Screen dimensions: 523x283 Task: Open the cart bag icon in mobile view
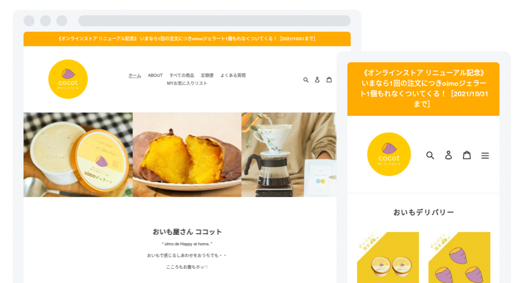pyautogui.click(x=467, y=155)
